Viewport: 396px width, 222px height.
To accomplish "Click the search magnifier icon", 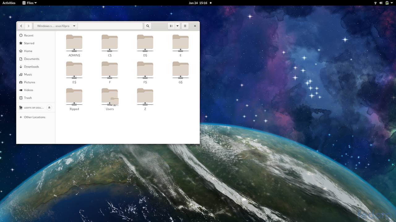I will pos(148,26).
